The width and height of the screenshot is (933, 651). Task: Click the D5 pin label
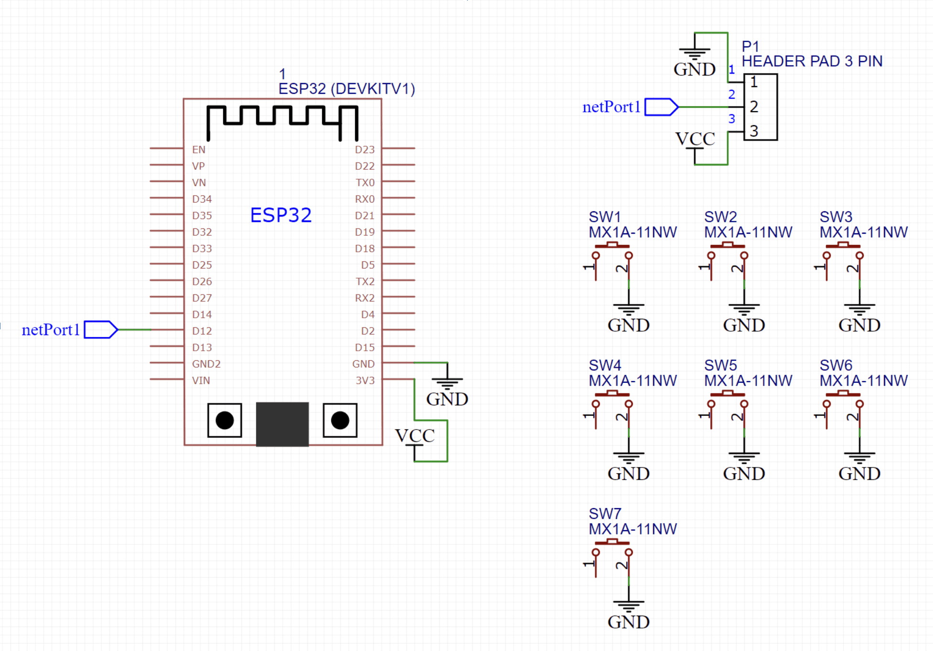pyautogui.click(x=368, y=265)
